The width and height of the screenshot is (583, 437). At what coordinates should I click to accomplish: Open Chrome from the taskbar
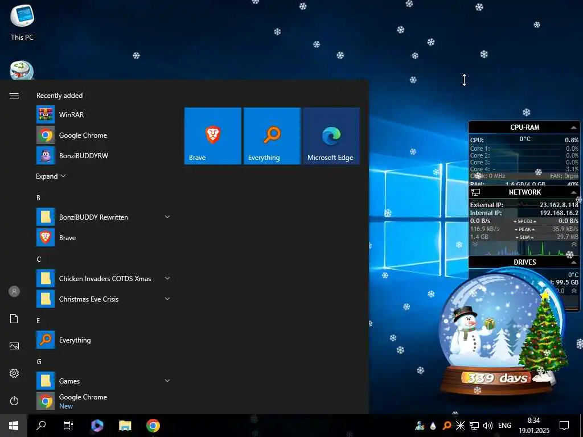point(153,426)
